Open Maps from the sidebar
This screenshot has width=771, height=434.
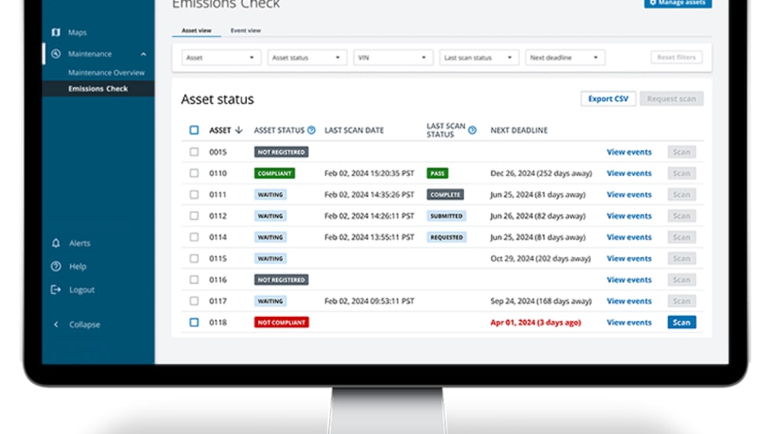tap(77, 32)
